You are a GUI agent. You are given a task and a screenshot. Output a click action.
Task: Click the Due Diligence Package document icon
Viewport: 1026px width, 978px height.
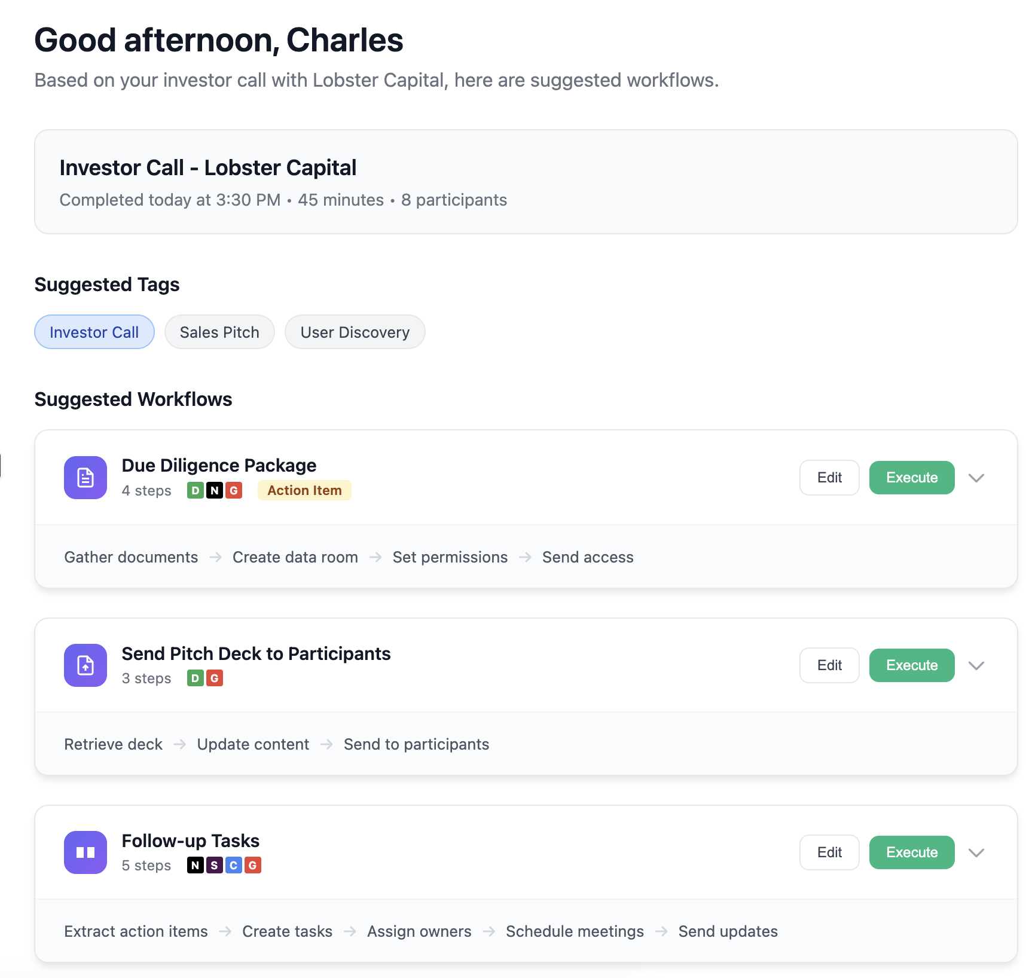[85, 477]
